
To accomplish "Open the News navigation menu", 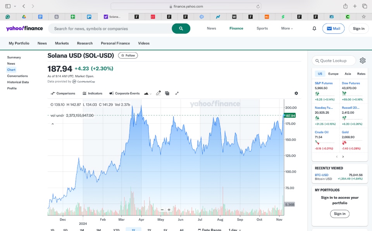I will (42, 43).
